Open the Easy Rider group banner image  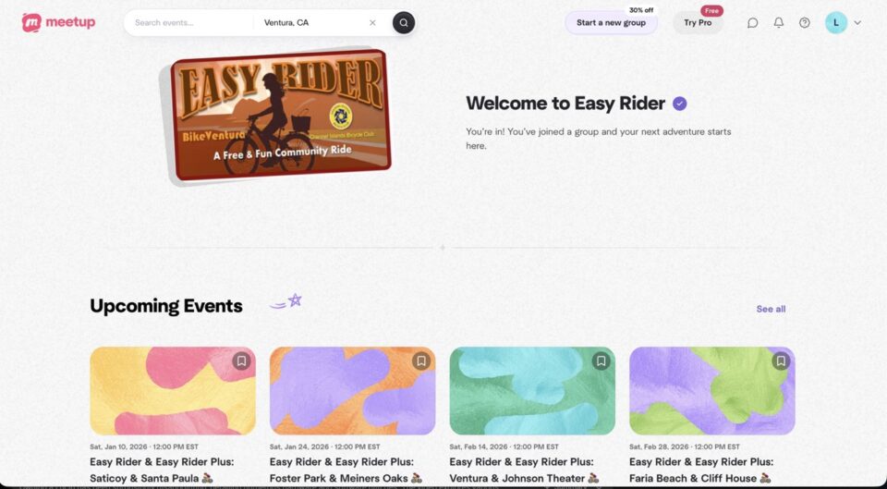click(x=279, y=116)
